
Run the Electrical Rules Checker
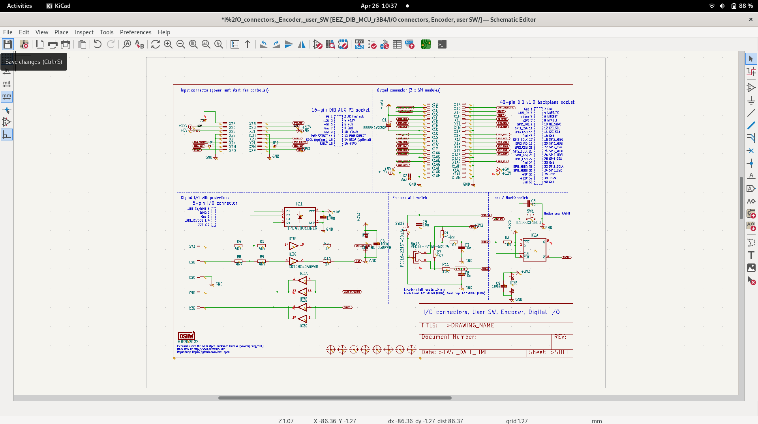tap(372, 44)
